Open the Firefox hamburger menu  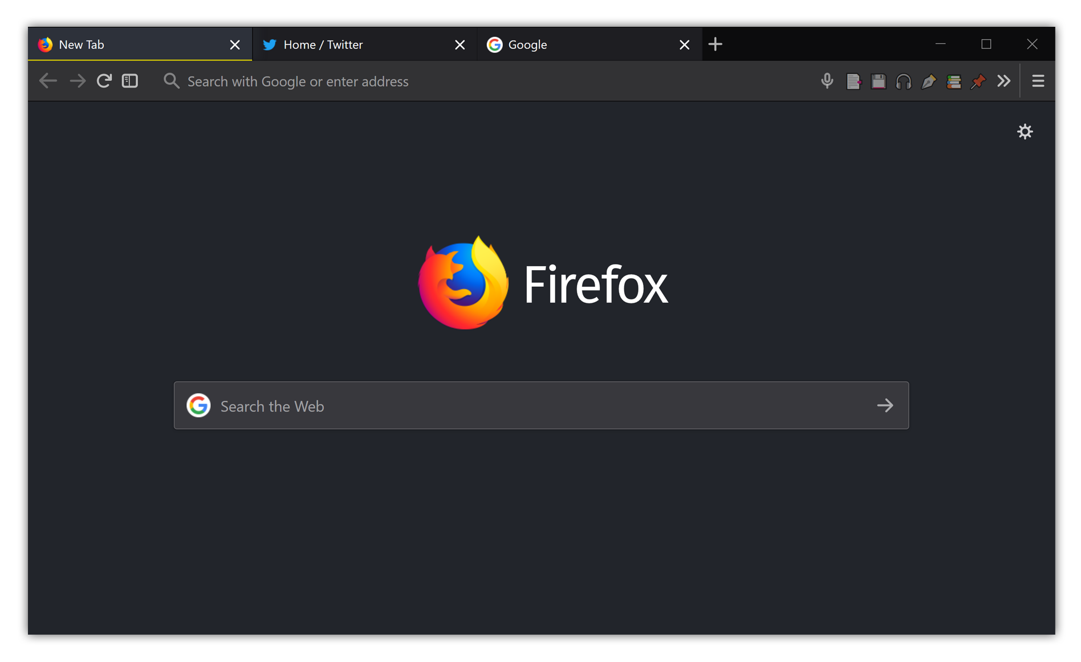pyautogui.click(x=1038, y=81)
